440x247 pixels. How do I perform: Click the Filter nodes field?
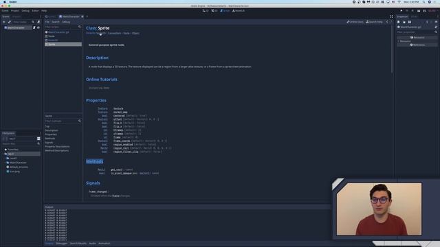click(x=23, y=22)
